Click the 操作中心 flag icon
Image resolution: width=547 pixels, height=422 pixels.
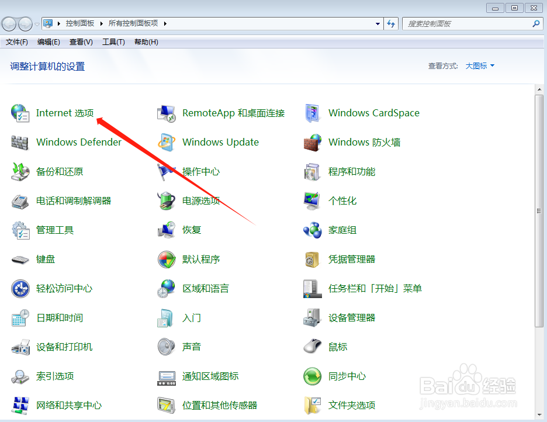click(x=167, y=172)
